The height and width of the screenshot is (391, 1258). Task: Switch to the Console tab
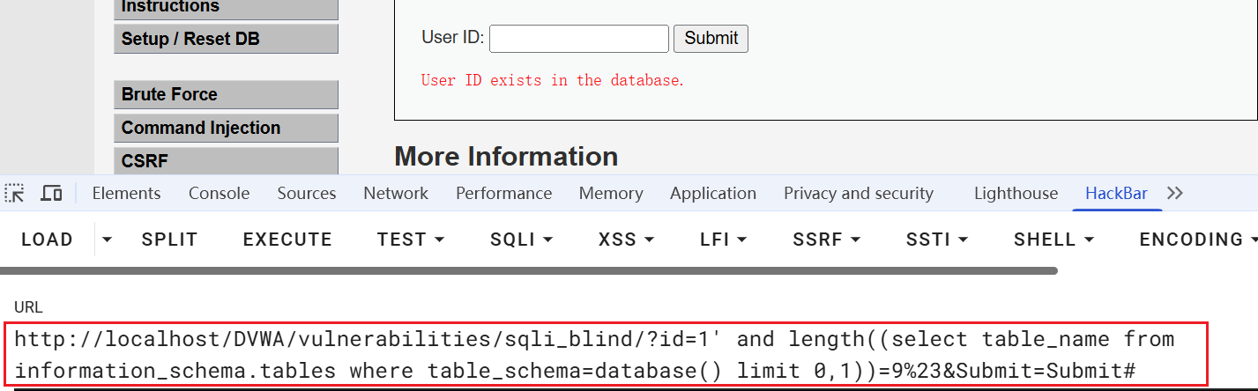coord(219,193)
